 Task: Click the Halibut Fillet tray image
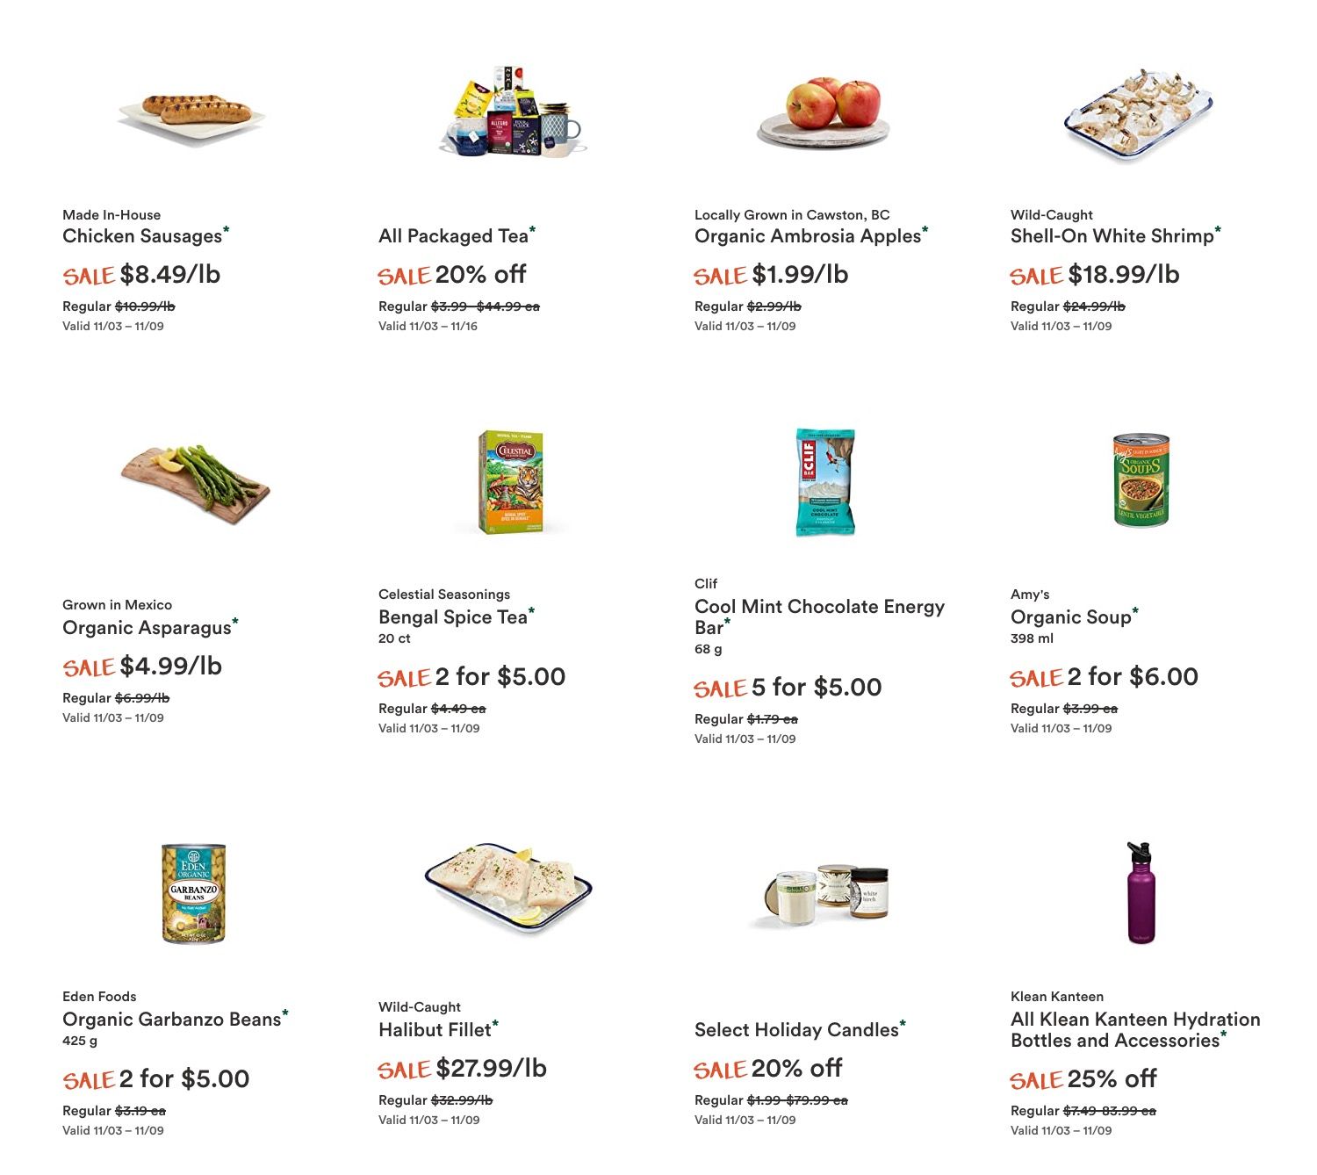point(508,888)
